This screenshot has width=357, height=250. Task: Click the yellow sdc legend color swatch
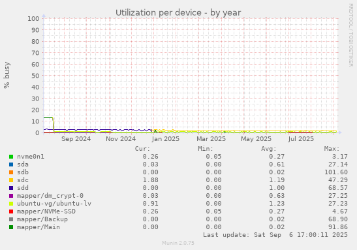click(11, 180)
